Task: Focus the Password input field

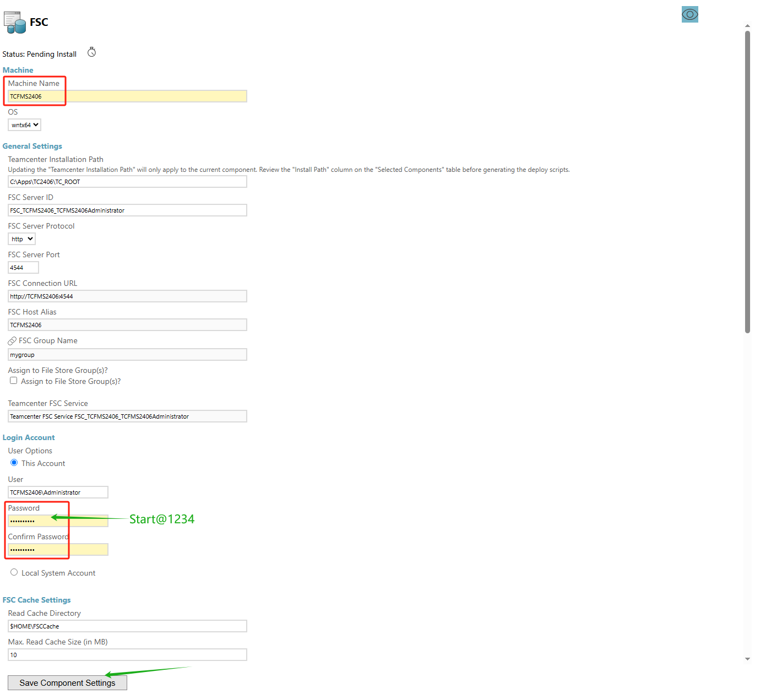Action: 58,521
